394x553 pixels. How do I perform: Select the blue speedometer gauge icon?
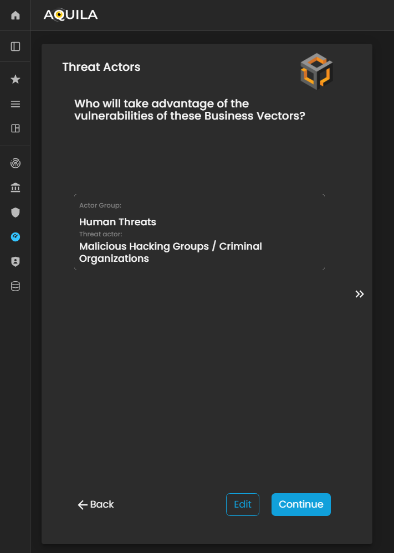click(x=16, y=237)
